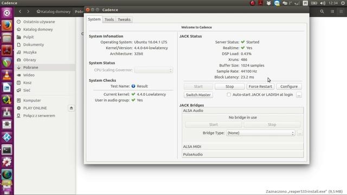Expand the ALSA MIDI bridge section
The width and height of the screenshot is (347, 195).
click(242, 147)
